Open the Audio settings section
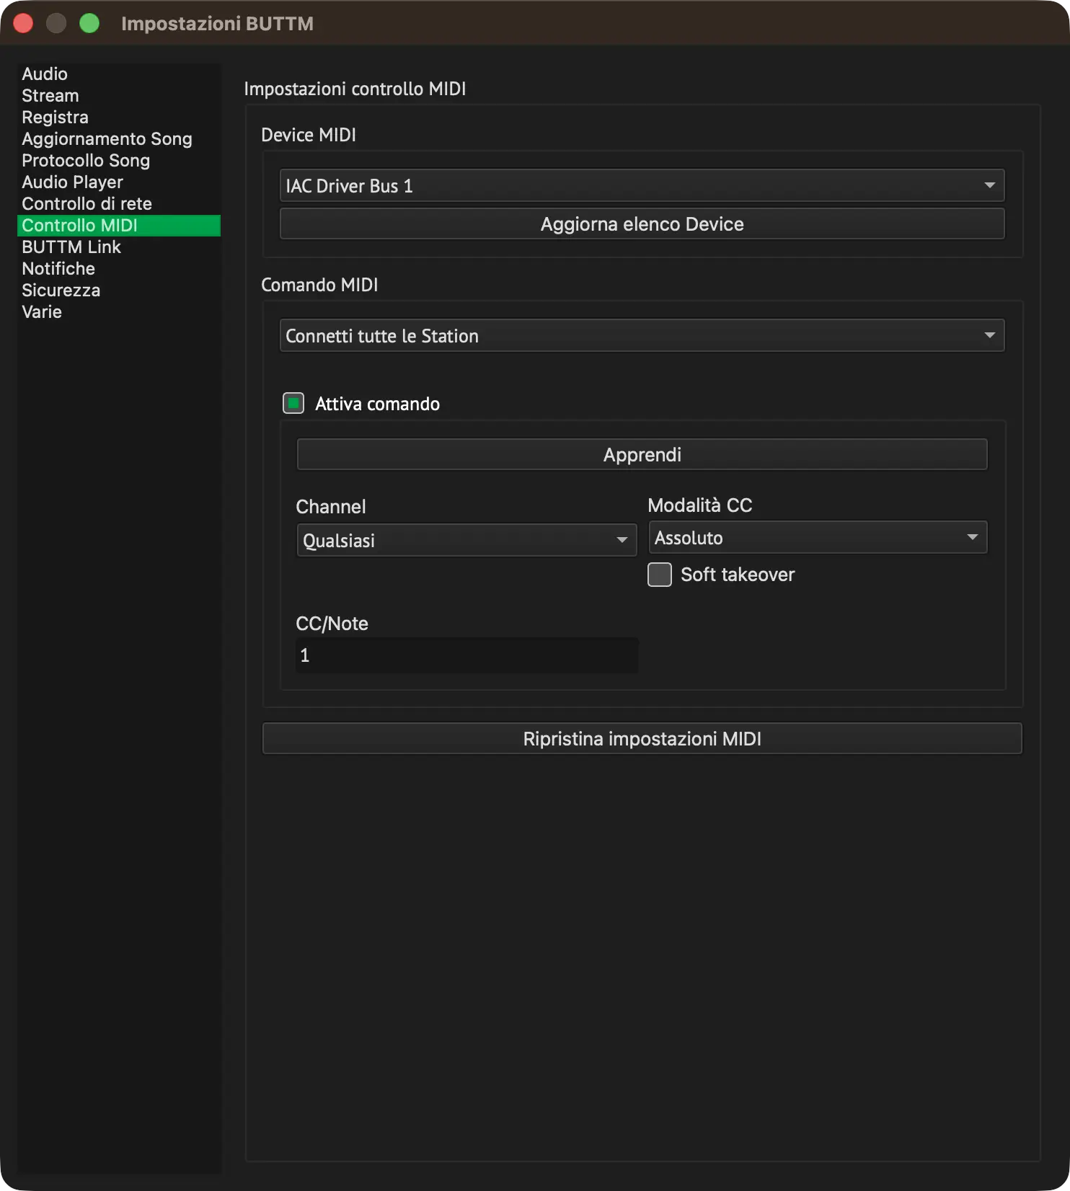Viewport: 1070px width, 1191px height. 119,74
